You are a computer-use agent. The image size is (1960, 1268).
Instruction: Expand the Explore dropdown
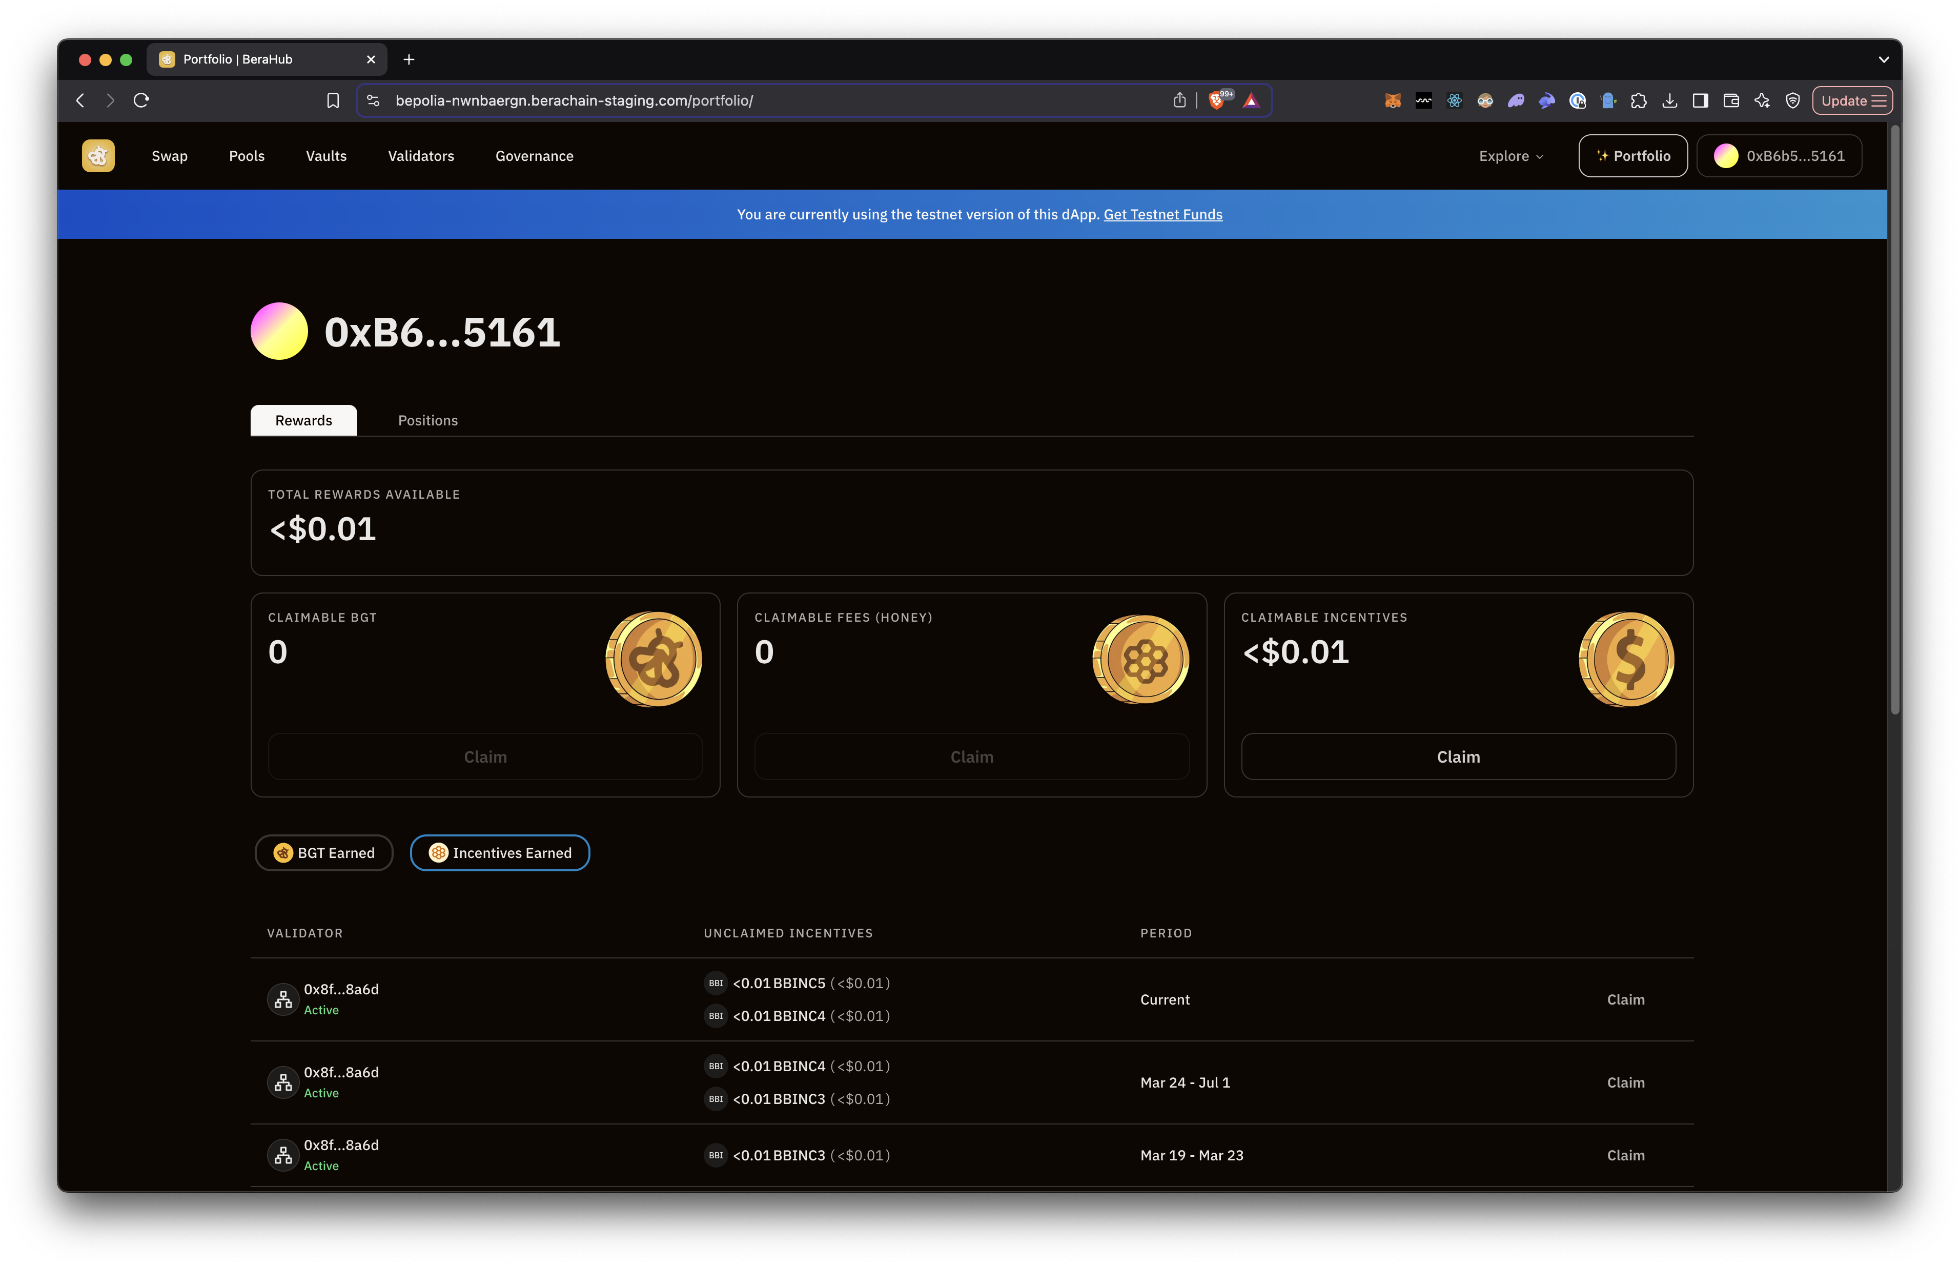tap(1510, 156)
